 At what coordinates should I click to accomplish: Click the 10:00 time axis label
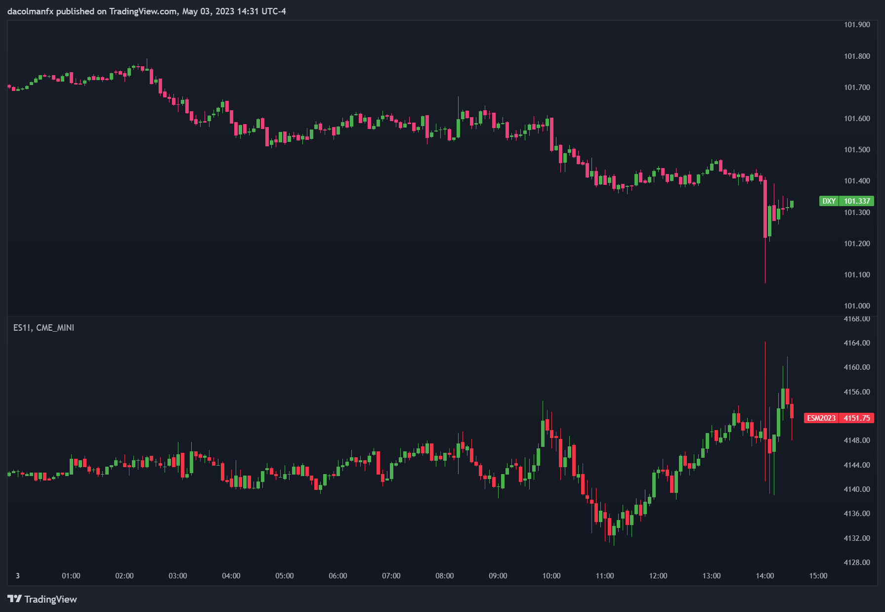tap(551, 576)
